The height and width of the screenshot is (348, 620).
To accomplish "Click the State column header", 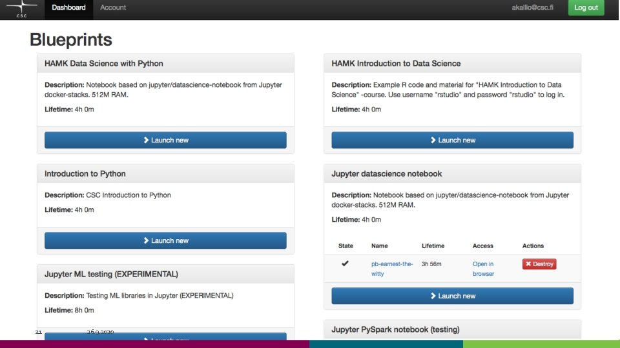I will (346, 246).
